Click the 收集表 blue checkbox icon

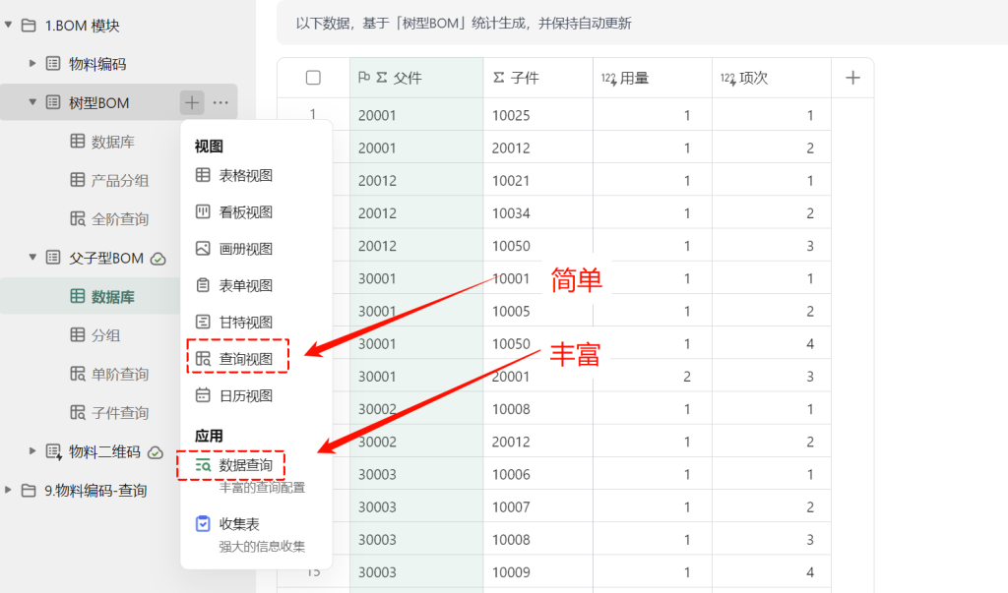(x=203, y=523)
